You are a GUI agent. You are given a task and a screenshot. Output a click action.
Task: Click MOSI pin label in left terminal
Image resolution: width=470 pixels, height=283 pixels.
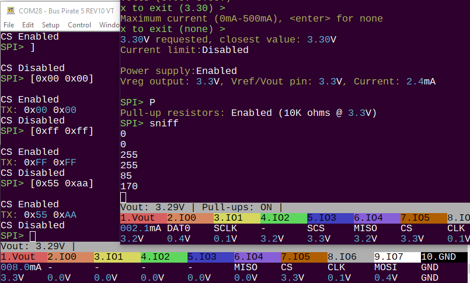[x=386, y=267]
